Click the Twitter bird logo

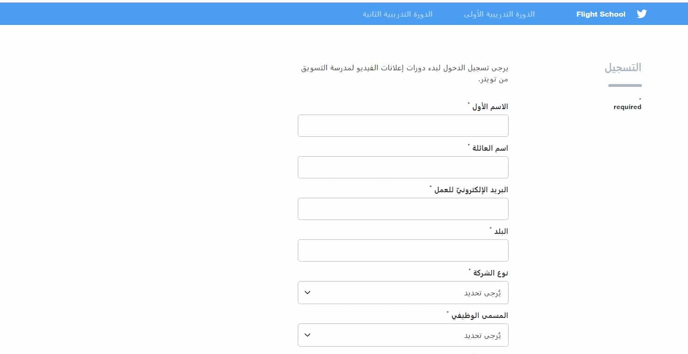[642, 14]
